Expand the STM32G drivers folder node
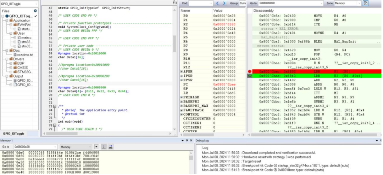The image size is (383, 175). [x=11, y=72]
